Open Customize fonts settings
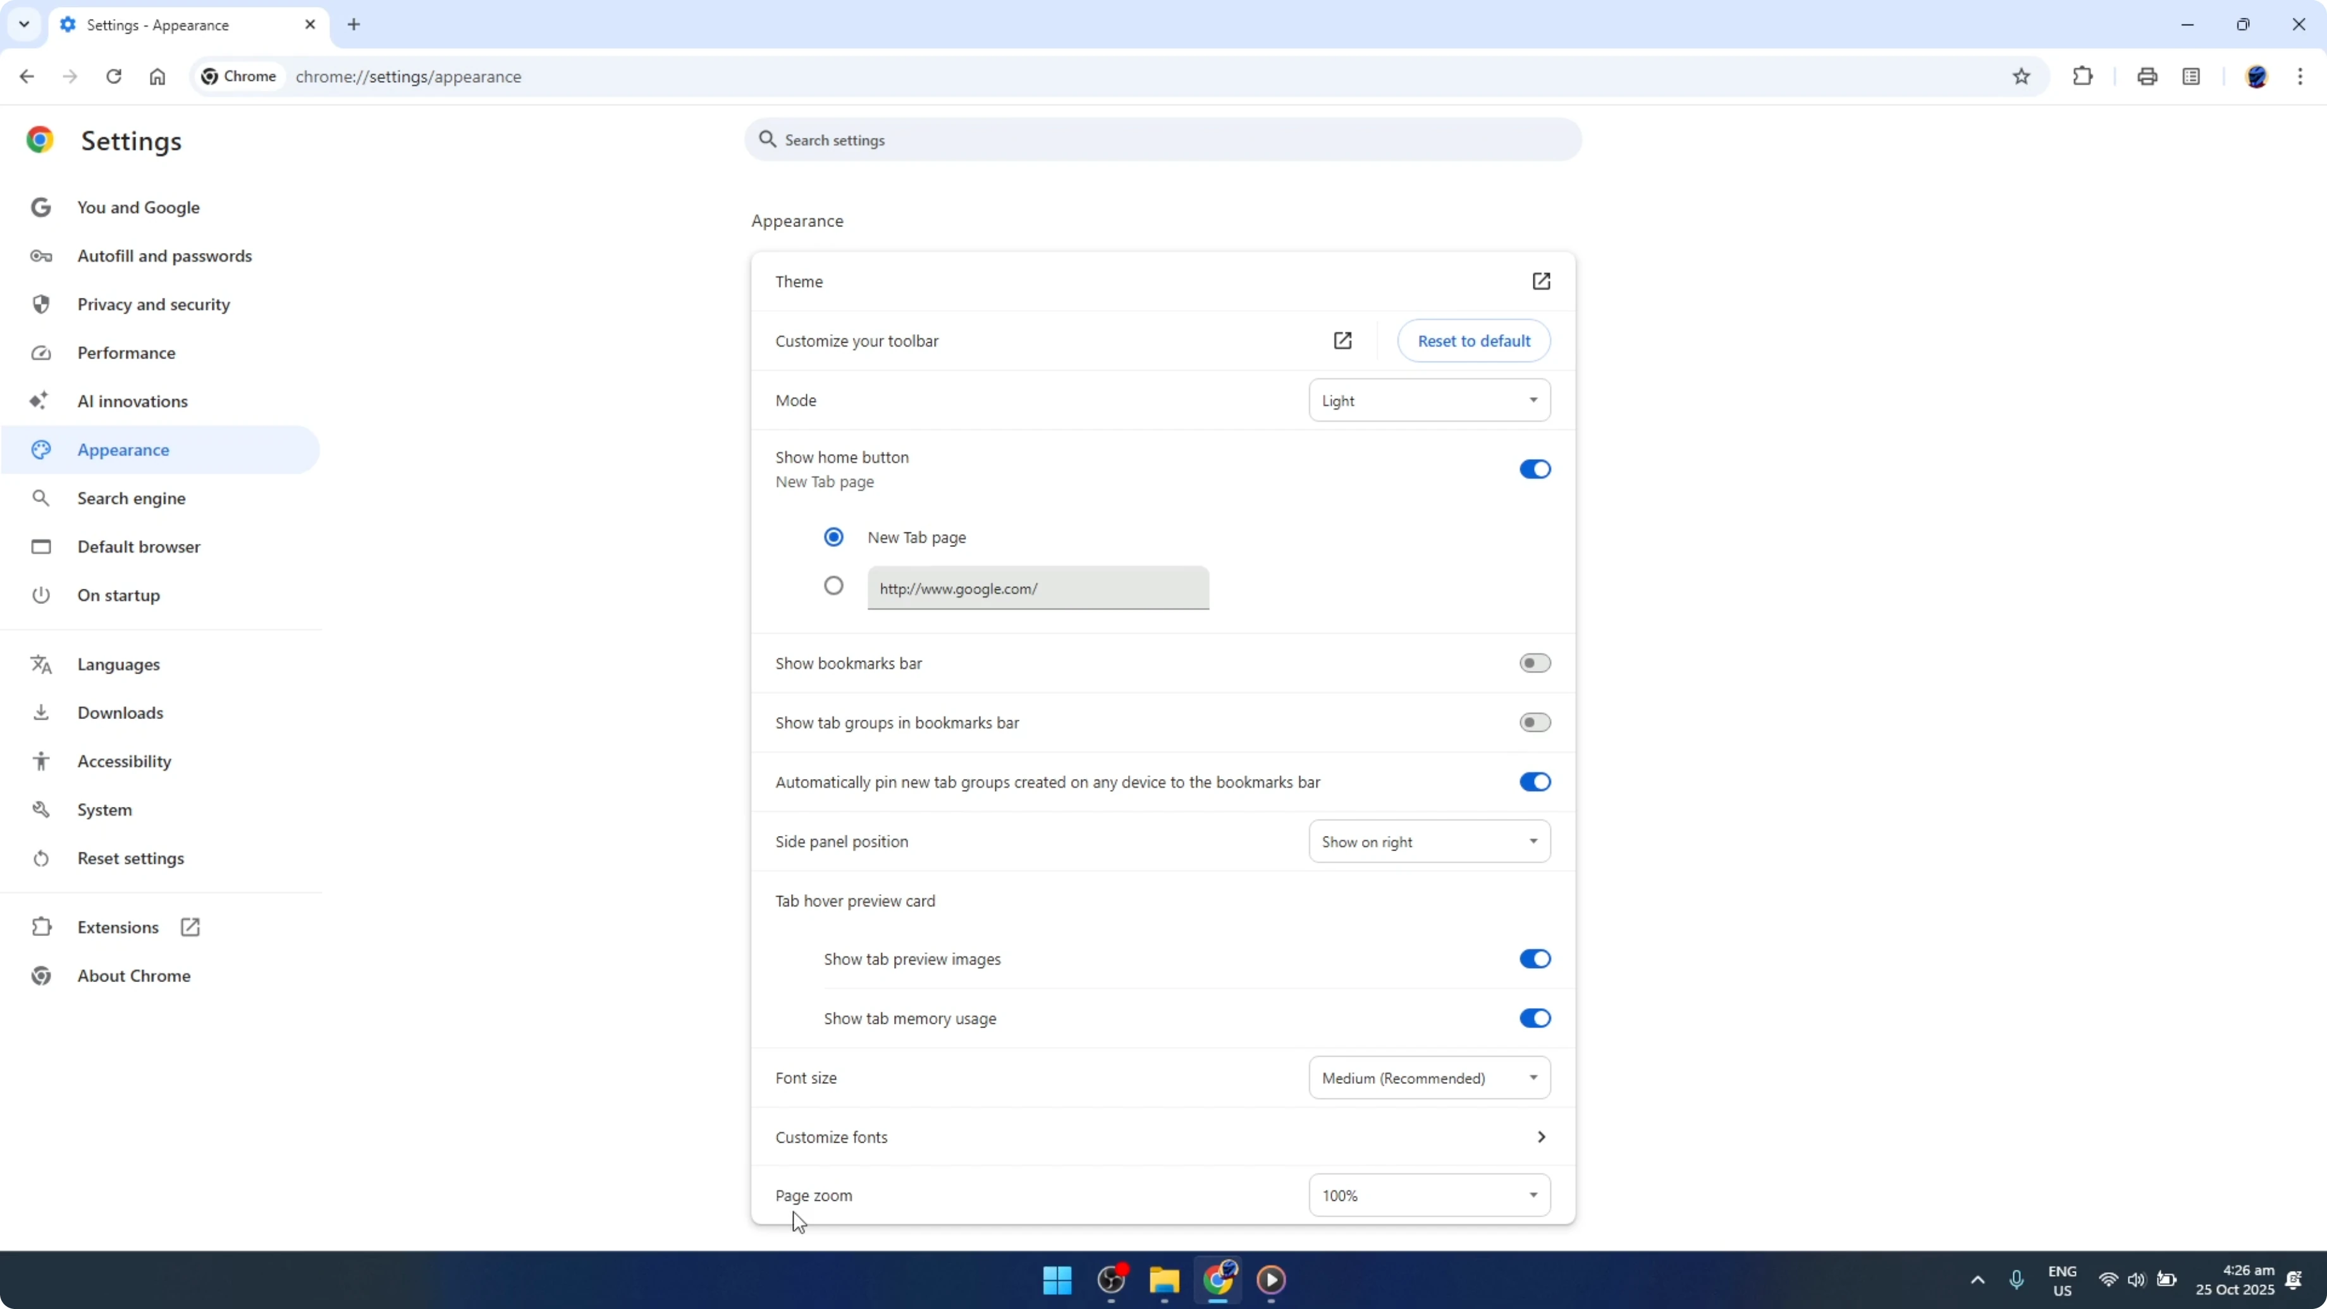The image size is (2327, 1309). pos(1160,1136)
